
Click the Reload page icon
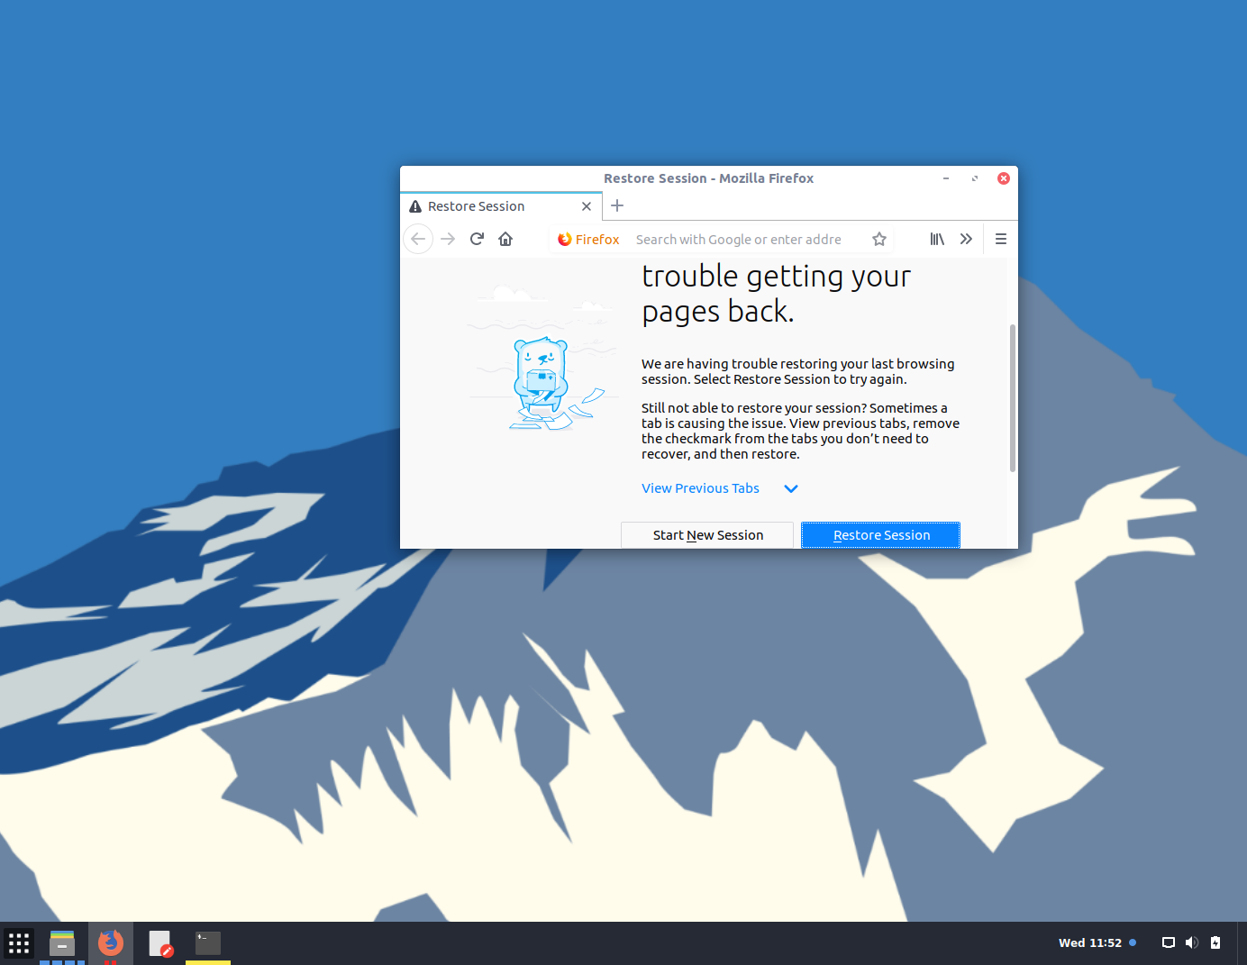(477, 239)
